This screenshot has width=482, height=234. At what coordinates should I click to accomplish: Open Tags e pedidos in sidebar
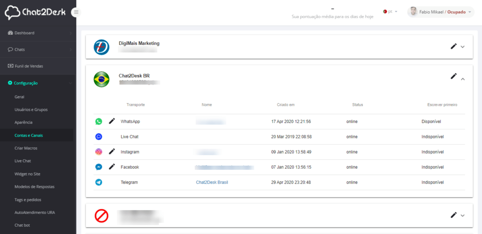pyautogui.click(x=28, y=200)
